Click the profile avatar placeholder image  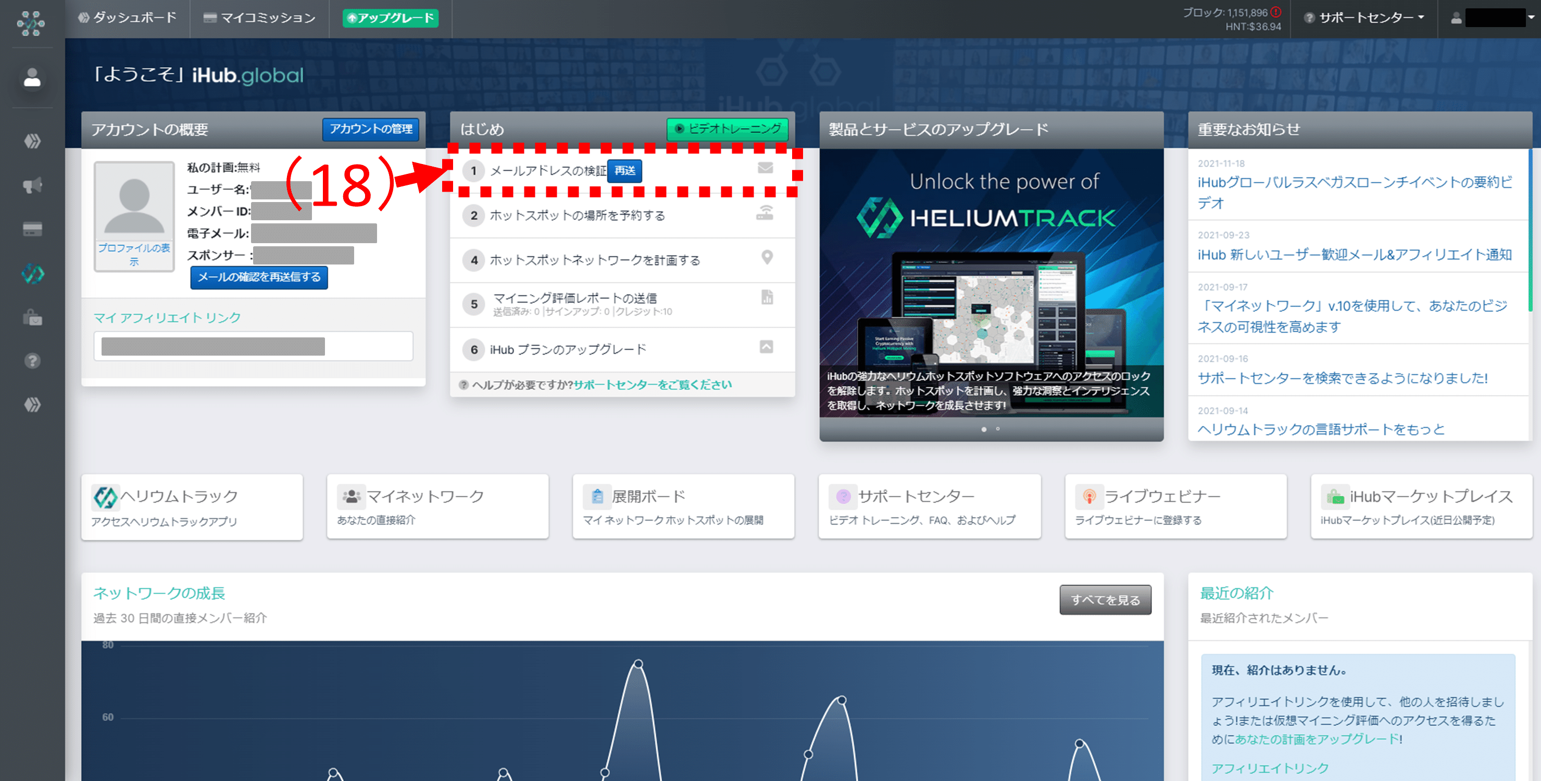click(x=134, y=201)
